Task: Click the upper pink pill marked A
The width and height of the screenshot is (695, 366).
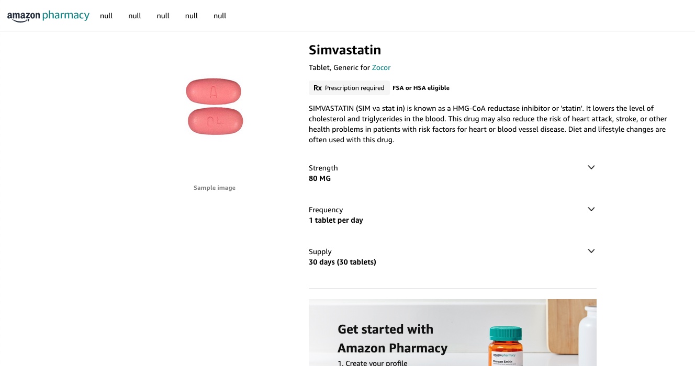Action: 214,92
